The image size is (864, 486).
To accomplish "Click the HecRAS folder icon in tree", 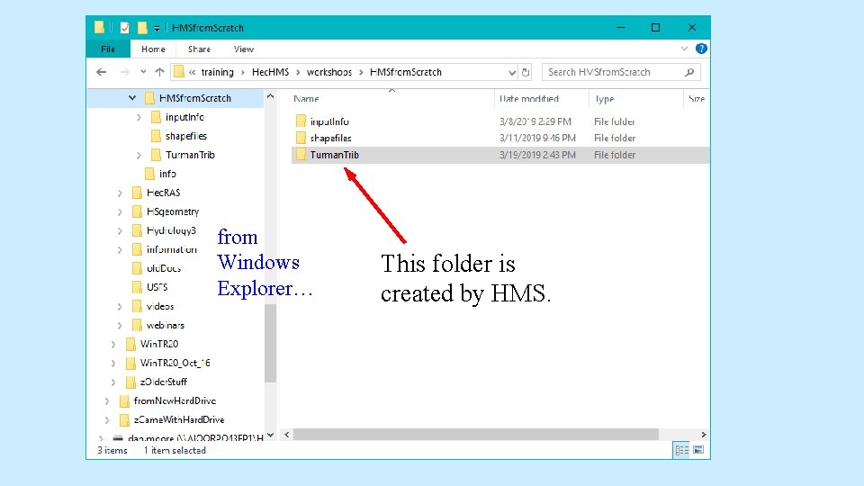I will point(137,193).
